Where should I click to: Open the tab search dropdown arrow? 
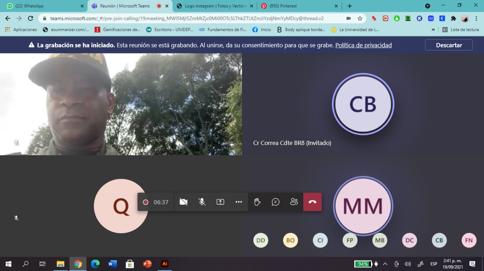428,6
